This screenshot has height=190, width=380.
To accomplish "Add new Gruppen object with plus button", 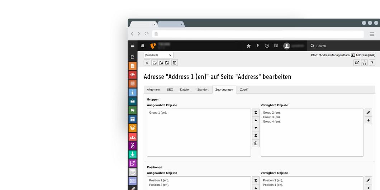I will 369,120.
